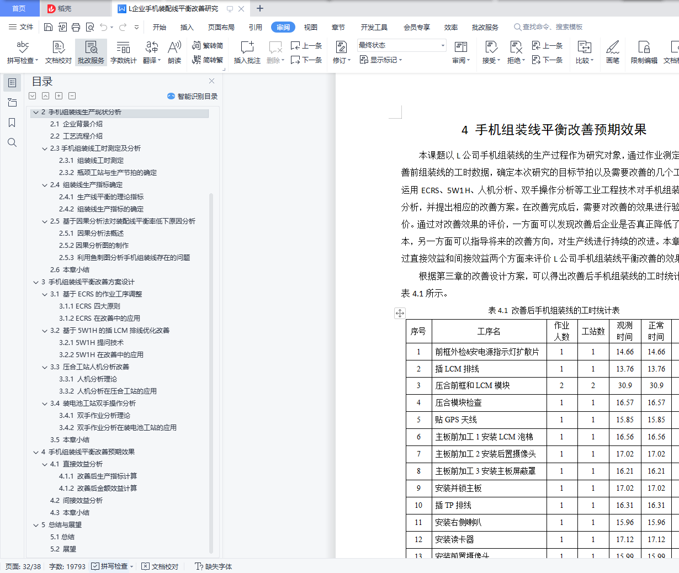Toggle 文档校对 in the status bar
Image resolution: width=679 pixels, height=573 pixels.
click(160, 566)
